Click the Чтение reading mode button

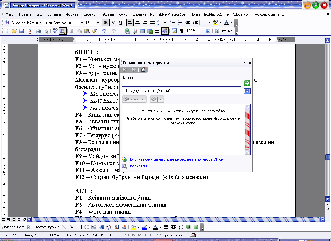point(224,31)
